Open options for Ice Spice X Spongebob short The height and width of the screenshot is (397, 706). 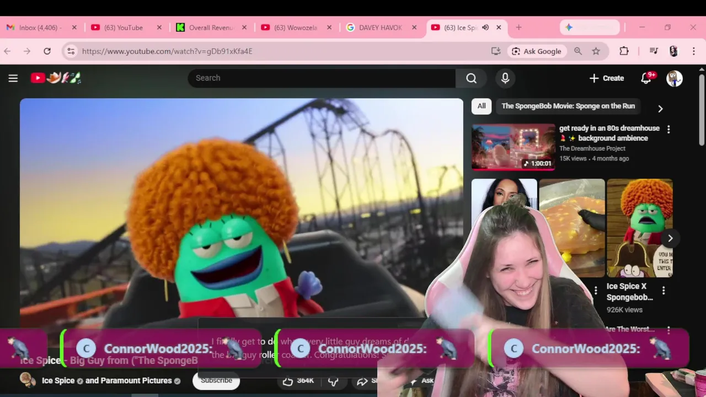[664, 290]
